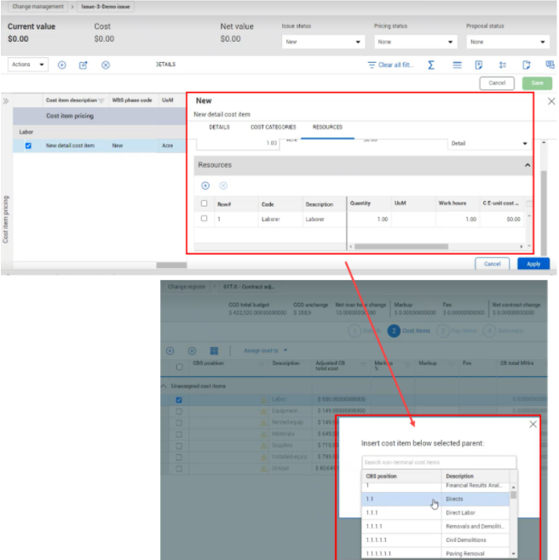
Task: Open the Issue status dropdown showing New
Action: (x=324, y=41)
